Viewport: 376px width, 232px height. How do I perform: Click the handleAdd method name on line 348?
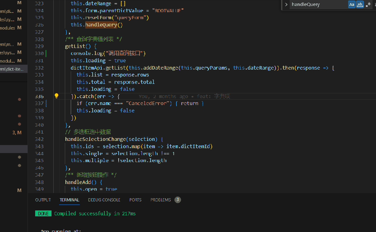tap(77, 182)
